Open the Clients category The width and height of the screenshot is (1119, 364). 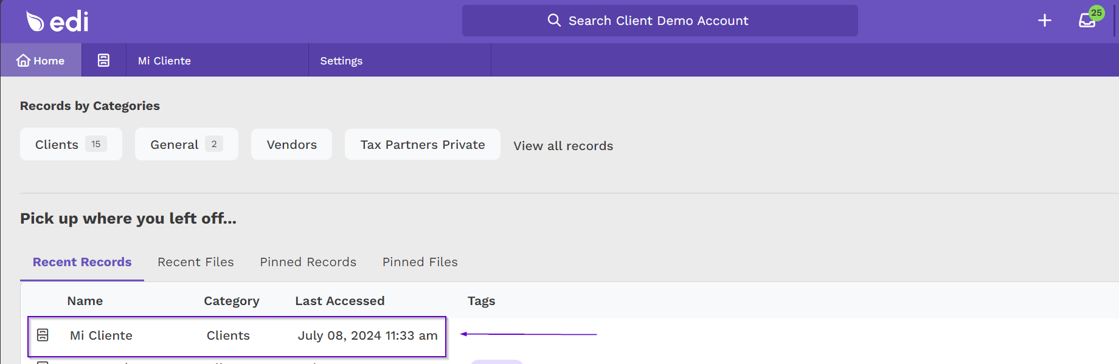tap(71, 144)
